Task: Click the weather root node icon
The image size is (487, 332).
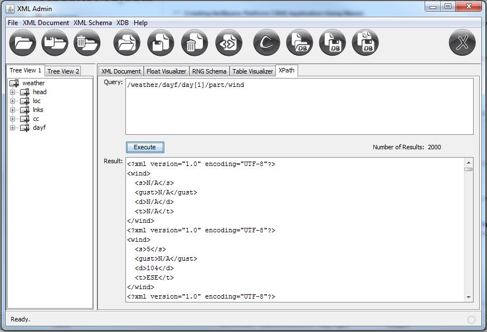Action: [14, 83]
